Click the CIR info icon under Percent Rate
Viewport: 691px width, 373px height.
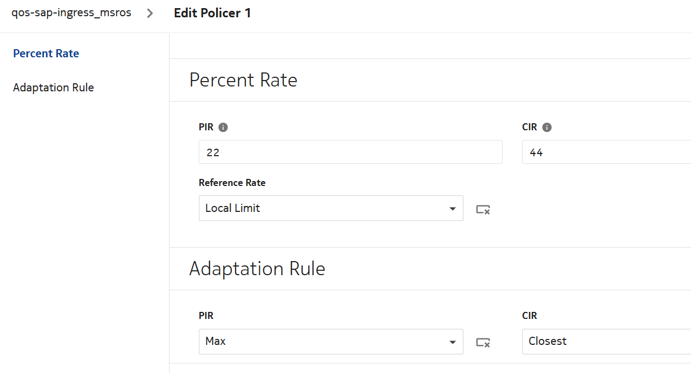tap(547, 128)
